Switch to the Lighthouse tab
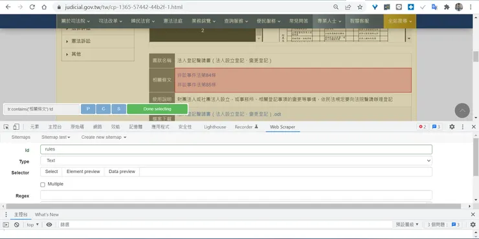Image resolution: width=479 pixels, height=239 pixels. click(215, 127)
